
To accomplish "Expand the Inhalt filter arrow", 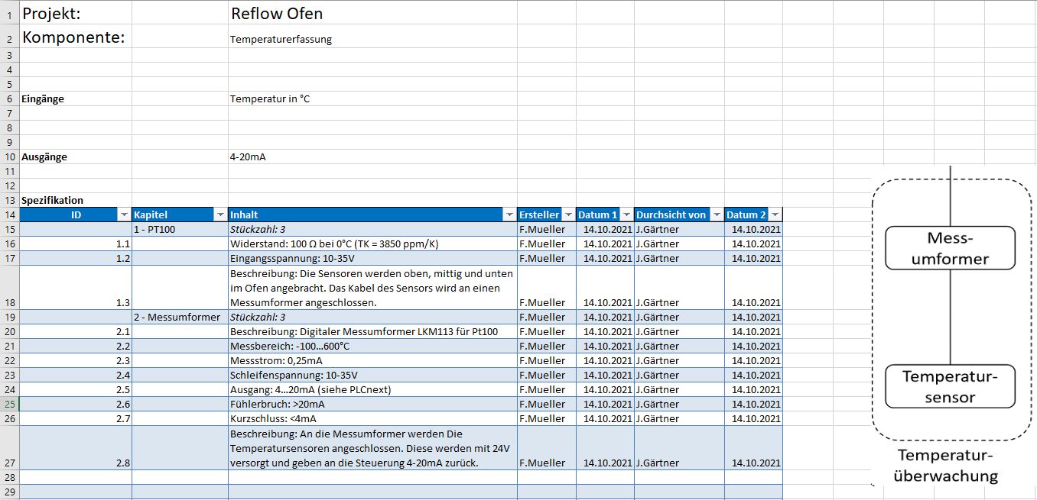I will (x=509, y=215).
